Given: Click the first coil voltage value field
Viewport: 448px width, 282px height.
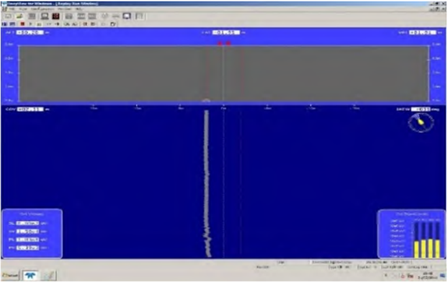Looking at the screenshot, I should (x=27, y=223).
